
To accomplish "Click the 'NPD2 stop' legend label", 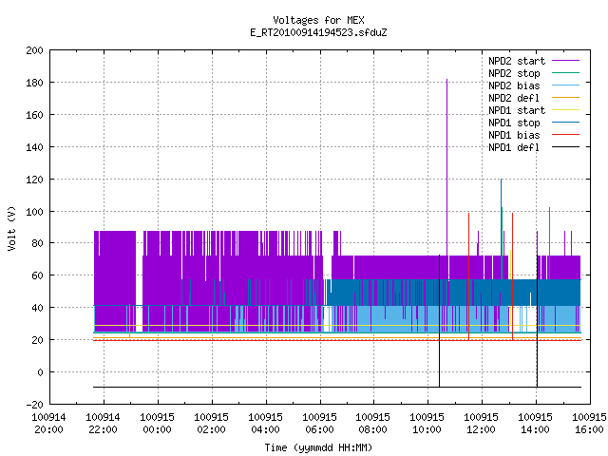I will [514, 73].
